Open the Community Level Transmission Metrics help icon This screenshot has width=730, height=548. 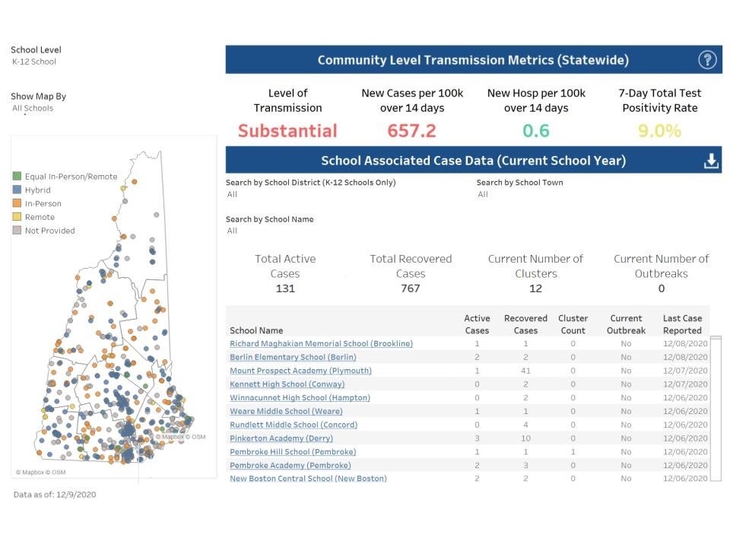706,59
